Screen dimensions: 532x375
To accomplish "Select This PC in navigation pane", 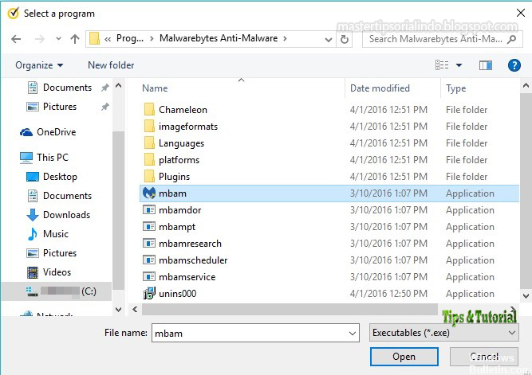I will [44, 158].
